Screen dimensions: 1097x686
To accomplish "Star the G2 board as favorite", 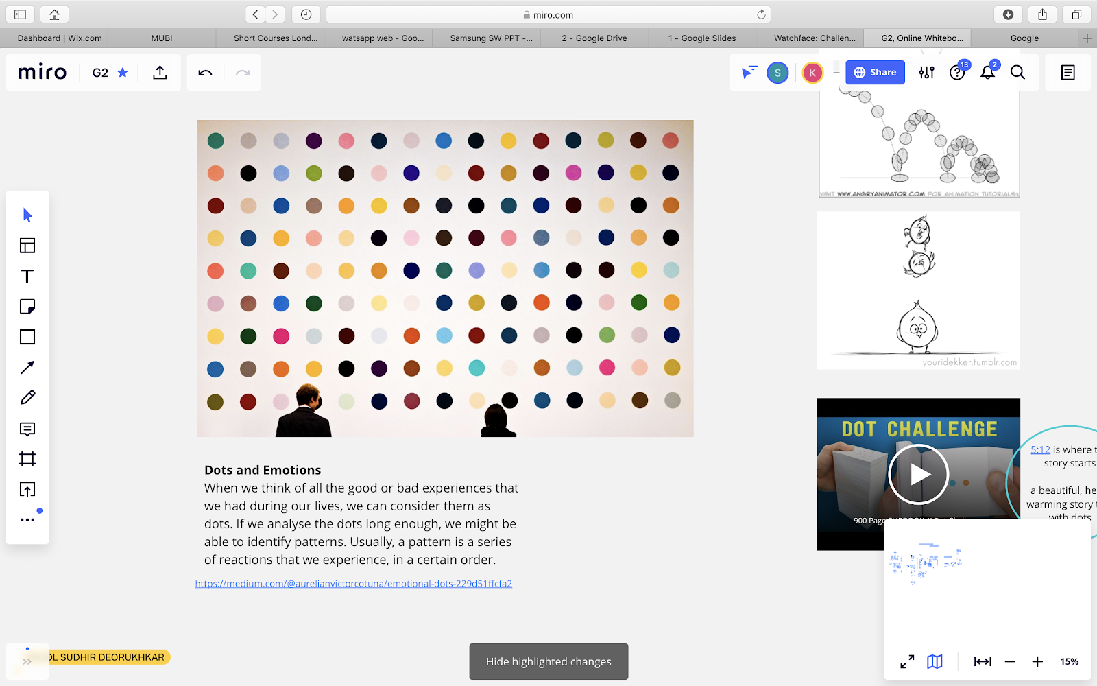I will pos(123,72).
